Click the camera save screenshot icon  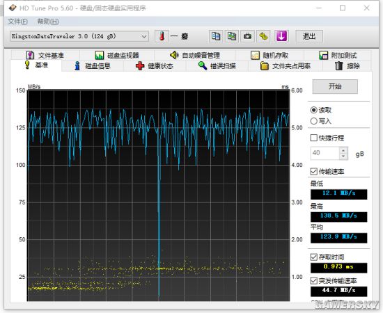[x=247, y=36]
